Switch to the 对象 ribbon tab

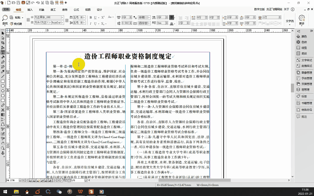coord(41,10)
